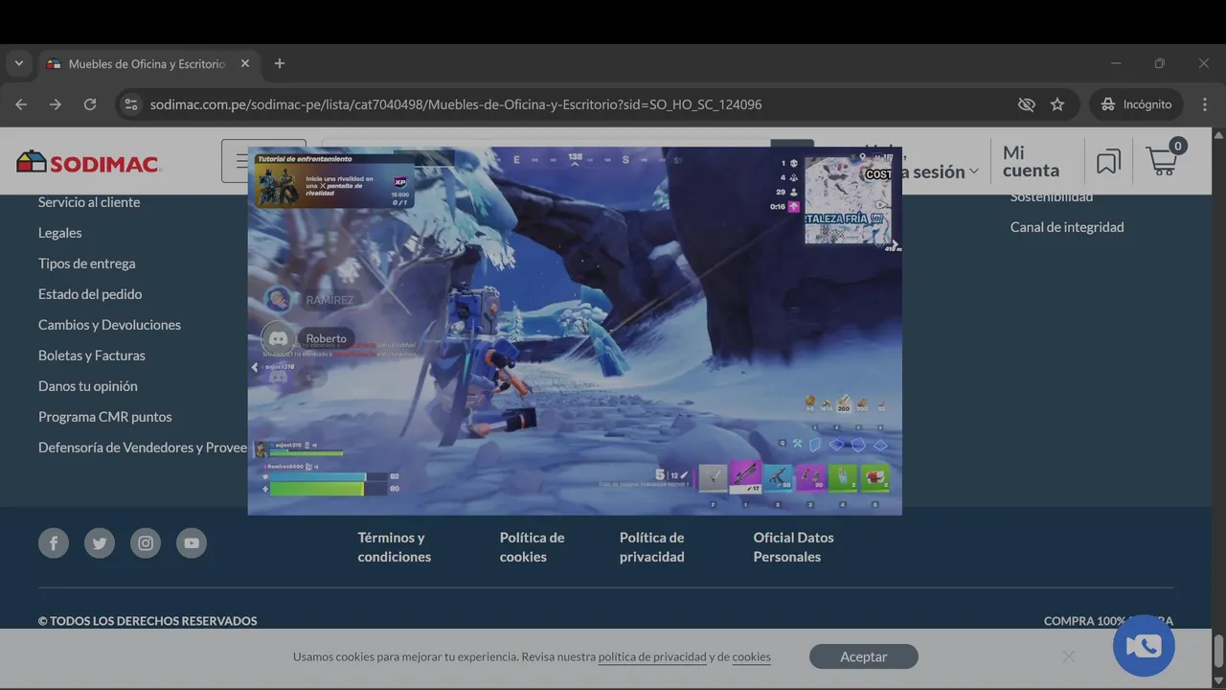Image resolution: width=1226 pixels, height=690 pixels.
Task: Click the Discord overlay icon beside Roberto
Action: click(x=279, y=338)
